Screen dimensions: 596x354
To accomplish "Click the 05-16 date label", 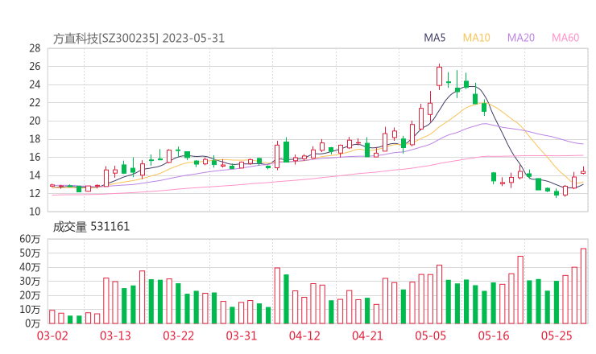I will 494,335.
